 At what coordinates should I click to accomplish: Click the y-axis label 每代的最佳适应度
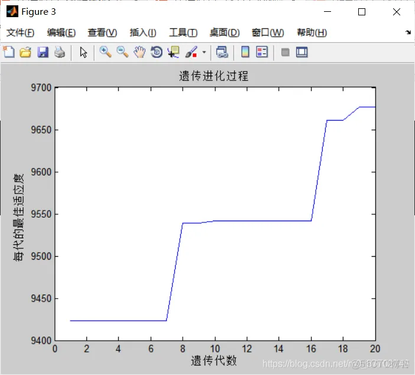(x=18, y=218)
